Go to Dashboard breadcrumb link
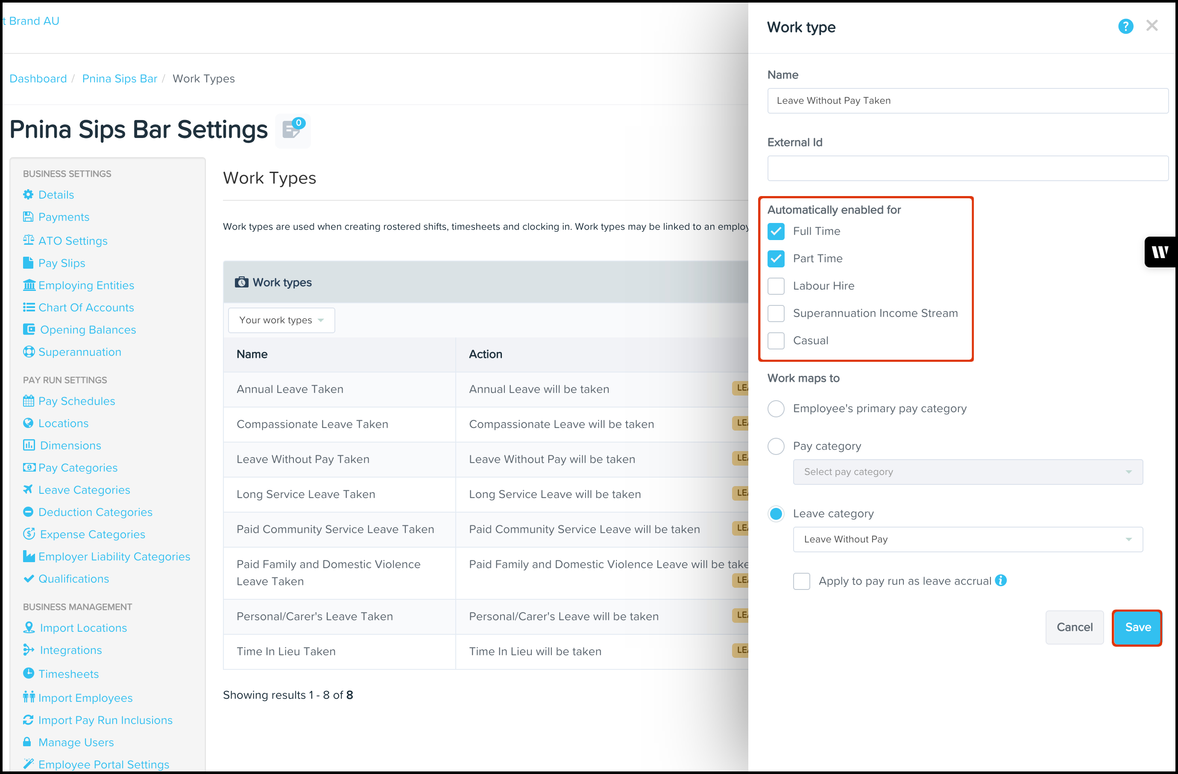 38,79
